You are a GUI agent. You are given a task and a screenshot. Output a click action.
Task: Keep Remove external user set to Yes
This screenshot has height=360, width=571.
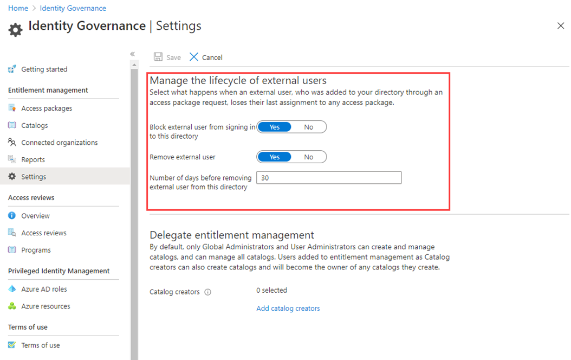[274, 157]
